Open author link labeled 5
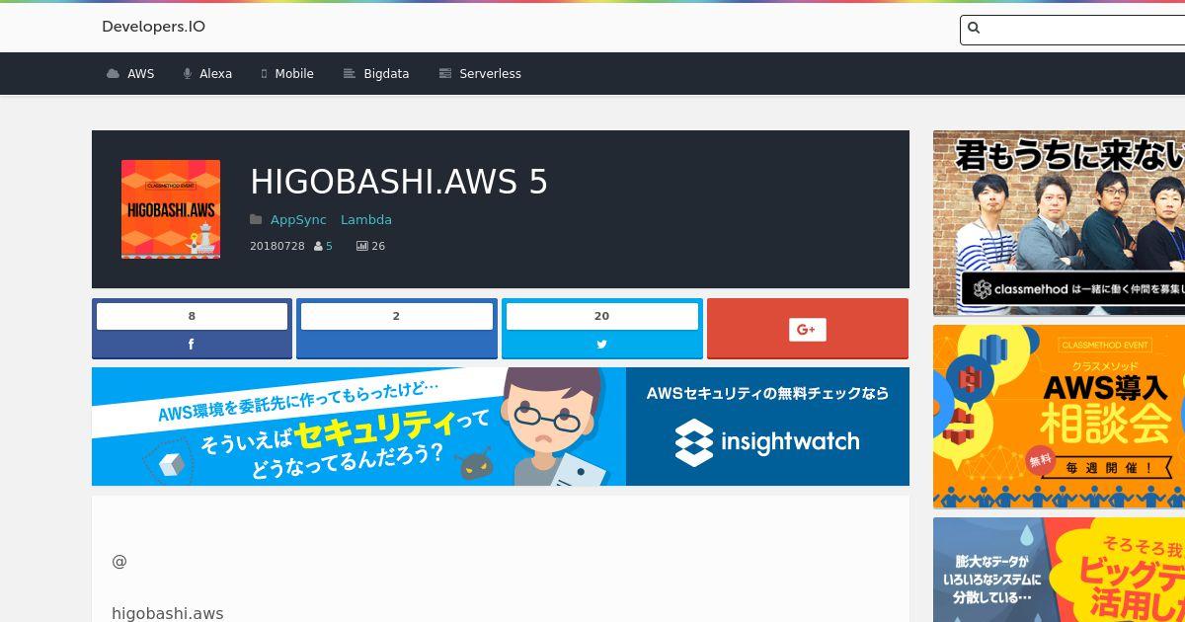The image size is (1185, 622). click(329, 246)
